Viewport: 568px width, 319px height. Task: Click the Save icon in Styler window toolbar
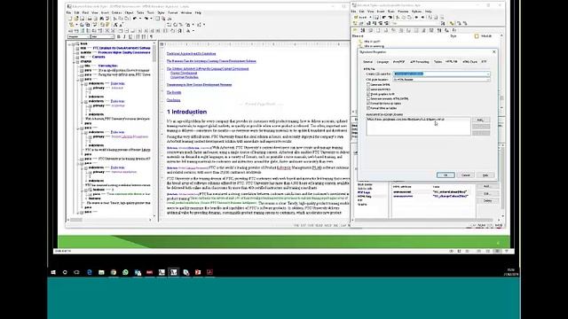pos(376,18)
